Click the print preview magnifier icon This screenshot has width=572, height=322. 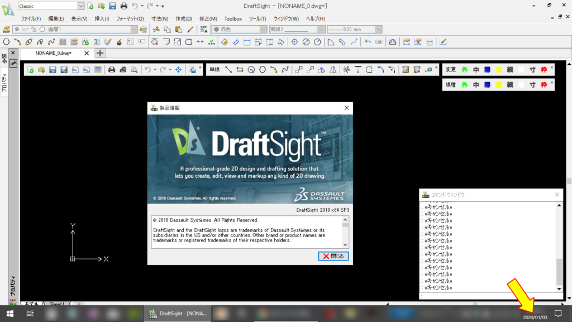pyautogui.click(x=134, y=69)
